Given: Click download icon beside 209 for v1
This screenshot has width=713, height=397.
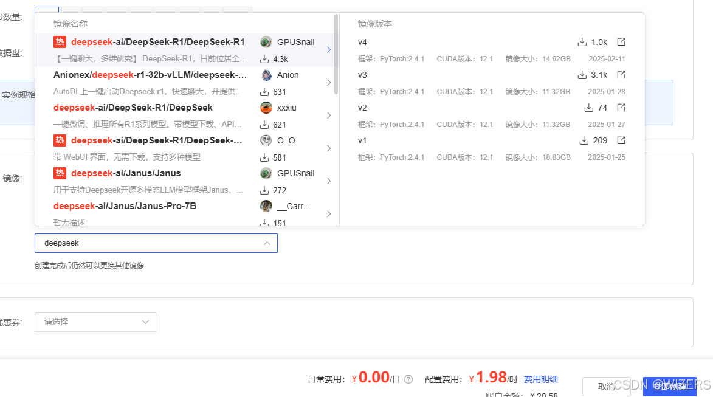Looking at the screenshot, I should tap(584, 140).
